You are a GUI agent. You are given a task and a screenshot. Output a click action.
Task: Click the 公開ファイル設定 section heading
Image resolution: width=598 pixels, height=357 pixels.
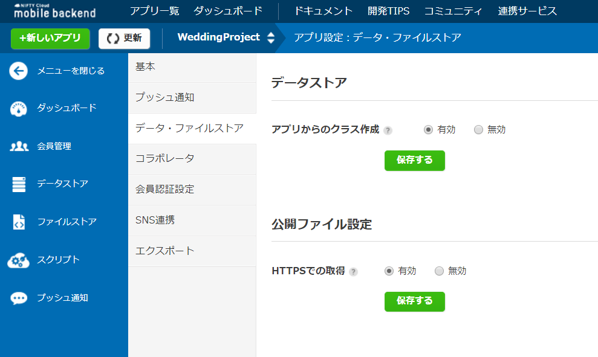pos(322,224)
